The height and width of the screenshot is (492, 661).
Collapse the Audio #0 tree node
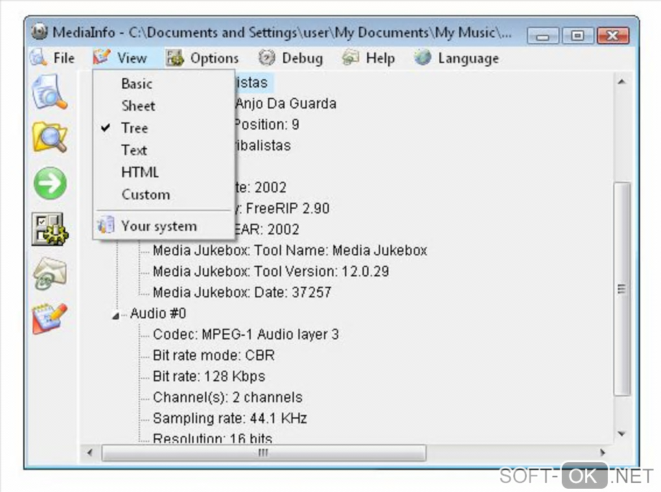115,315
